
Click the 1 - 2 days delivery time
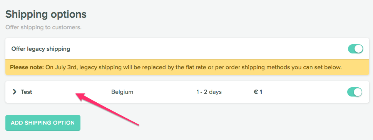[x=209, y=92]
